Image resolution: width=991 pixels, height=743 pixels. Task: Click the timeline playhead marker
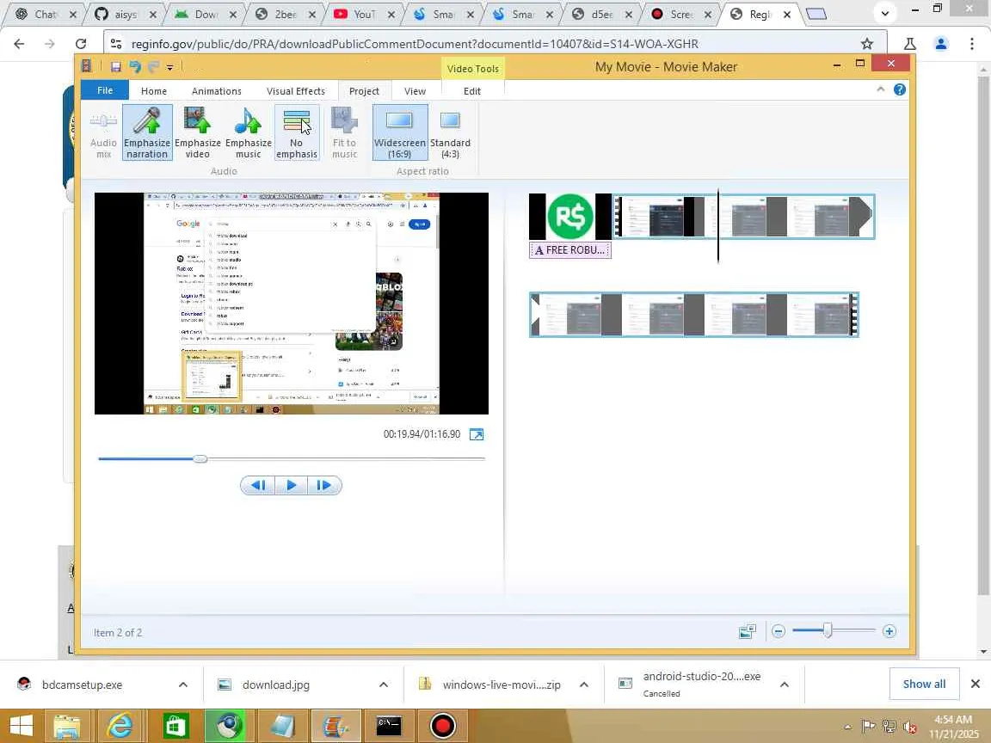(718, 225)
